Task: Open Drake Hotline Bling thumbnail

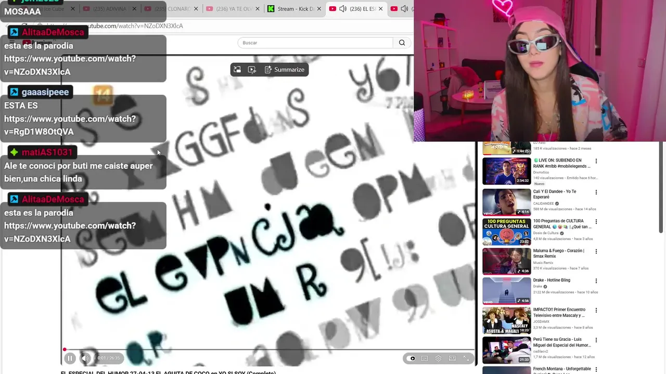Action: pyautogui.click(x=506, y=290)
